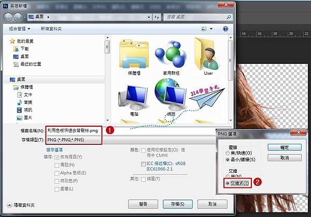Click the sidebar scrollbar down arrow
This screenshot has height=217, width=311.
pos(107,120)
